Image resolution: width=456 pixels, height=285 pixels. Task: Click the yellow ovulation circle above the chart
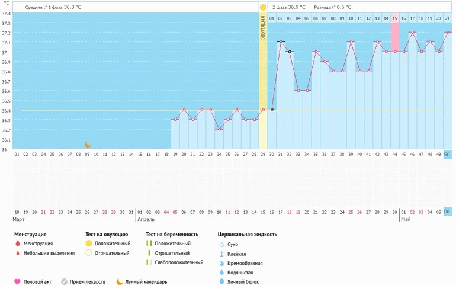tap(263, 7)
